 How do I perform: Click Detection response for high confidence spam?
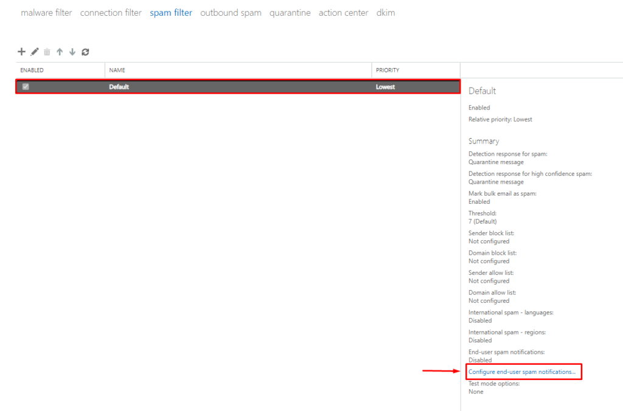click(x=530, y=174)
